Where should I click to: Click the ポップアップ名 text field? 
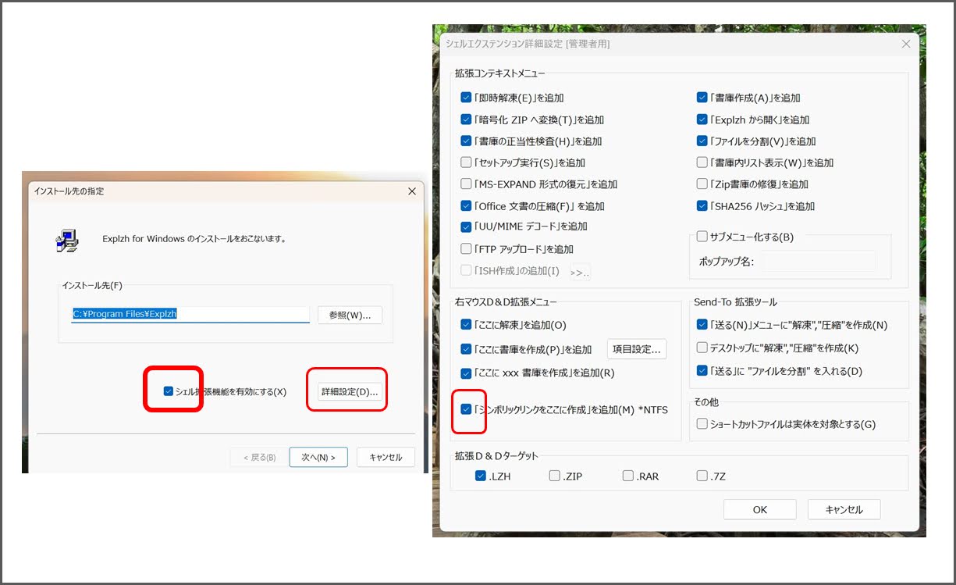(818, 262)
